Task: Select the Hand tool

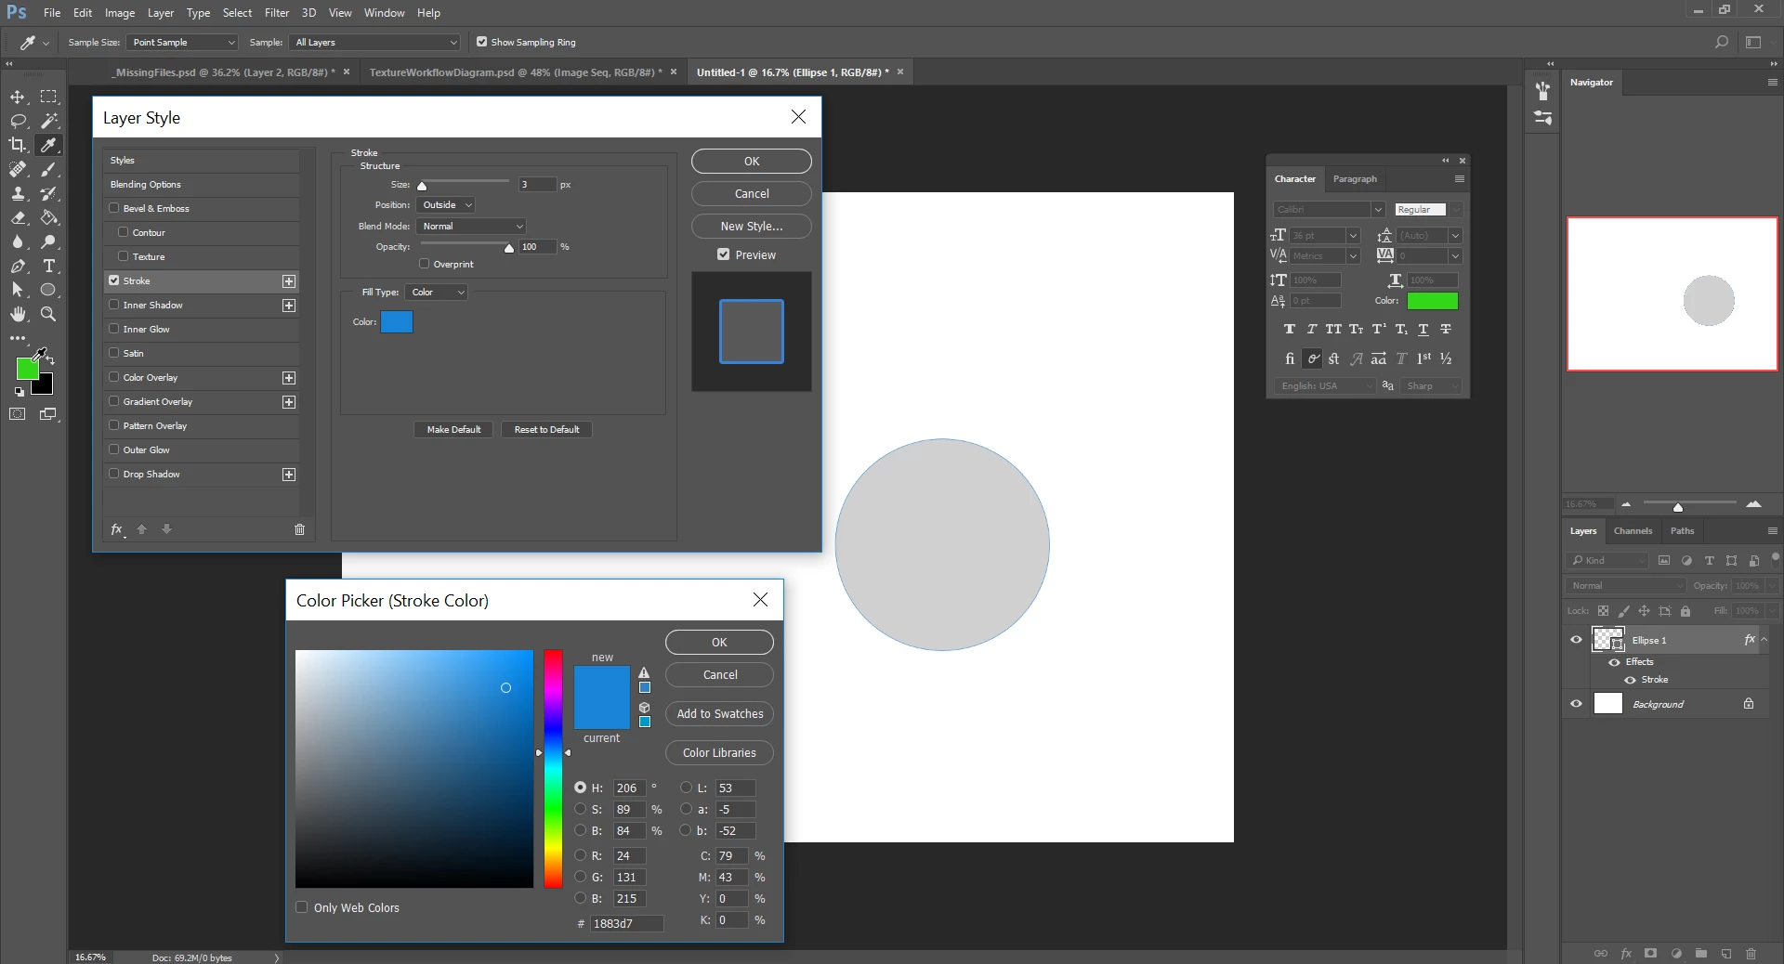Action: pyautogui.click(x=18, y=314)
